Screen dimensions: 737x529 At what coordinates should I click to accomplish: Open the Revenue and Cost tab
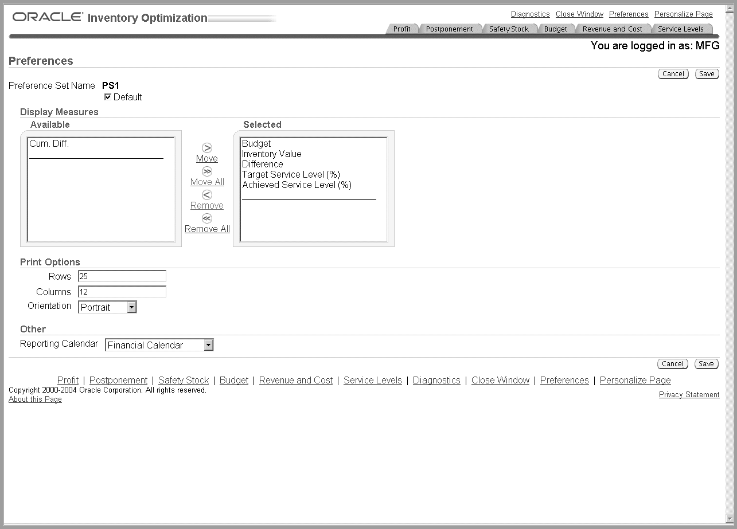(612, 29)
